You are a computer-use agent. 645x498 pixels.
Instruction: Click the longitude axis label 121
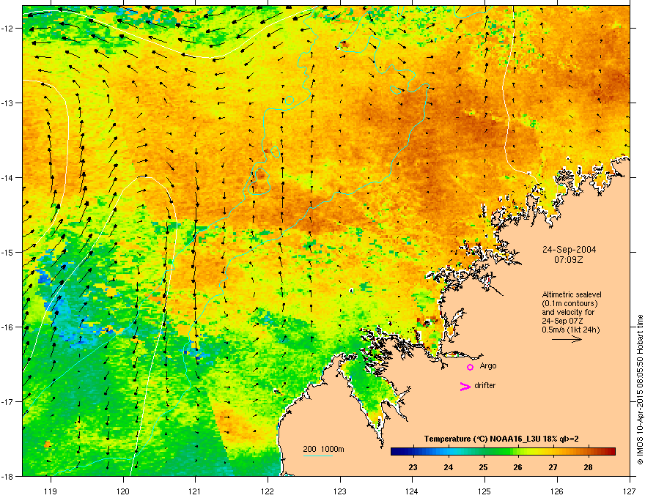pos(195,491)
